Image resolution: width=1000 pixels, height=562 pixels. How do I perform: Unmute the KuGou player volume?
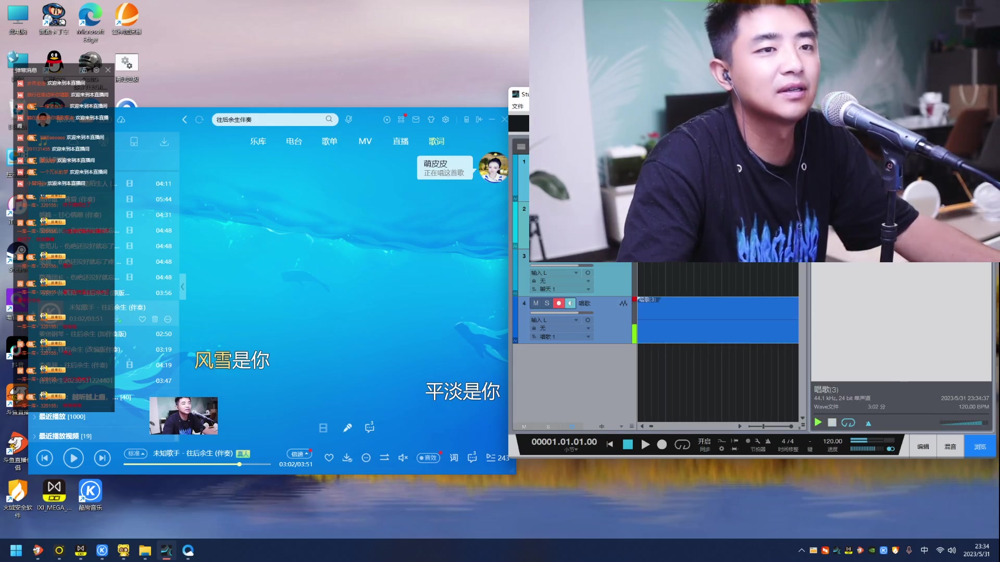point(403,458)
